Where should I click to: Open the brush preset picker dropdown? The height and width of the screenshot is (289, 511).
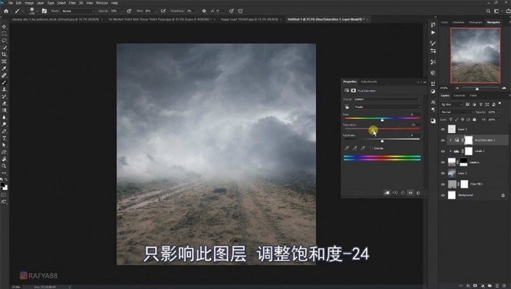pos(38,11)
